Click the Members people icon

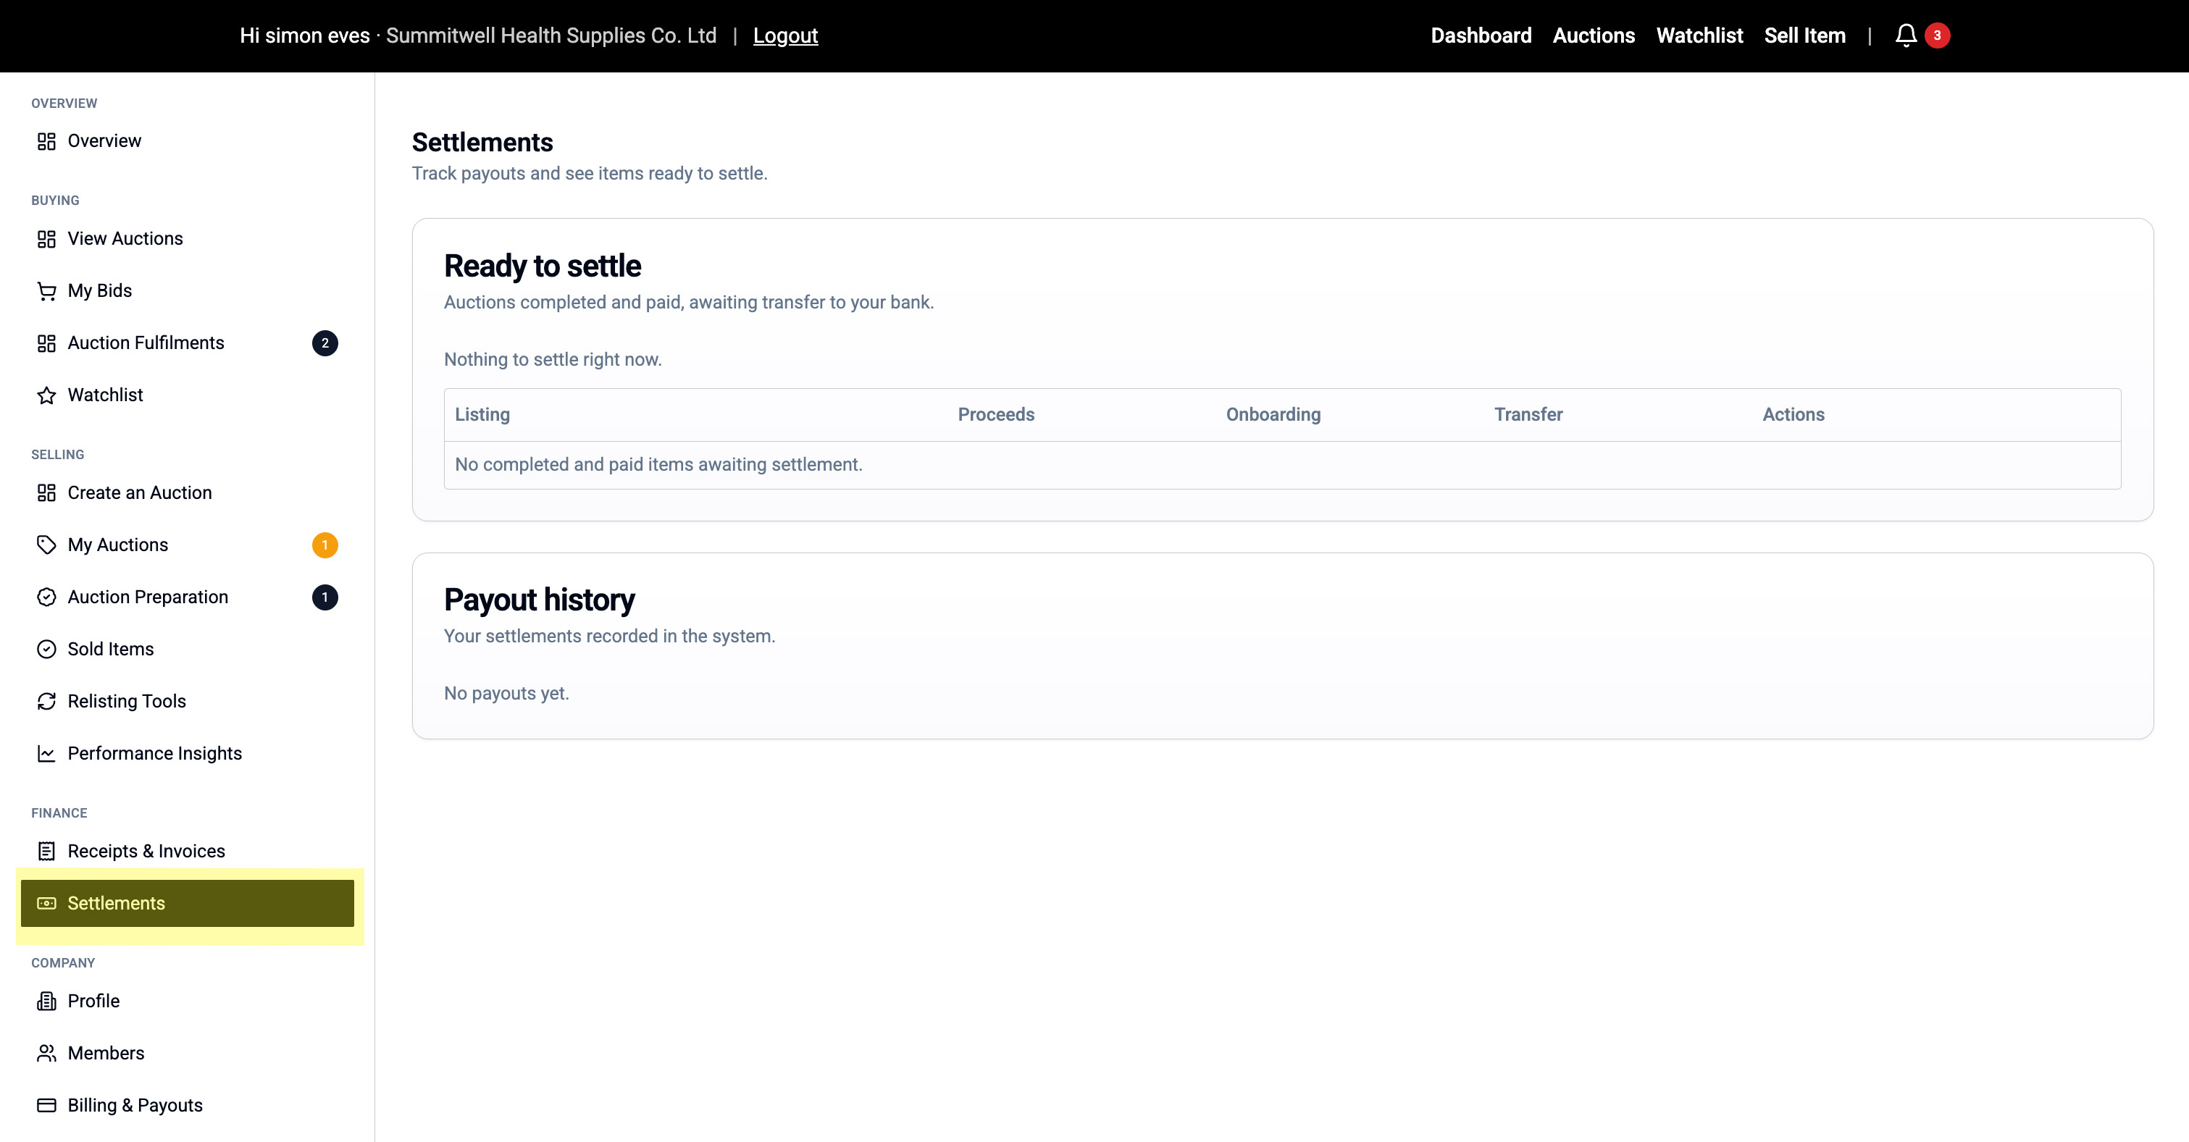point(47,1054)
